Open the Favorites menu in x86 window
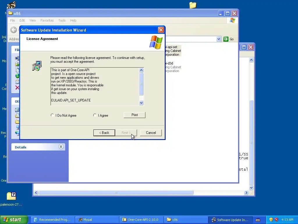 [47, 20]
